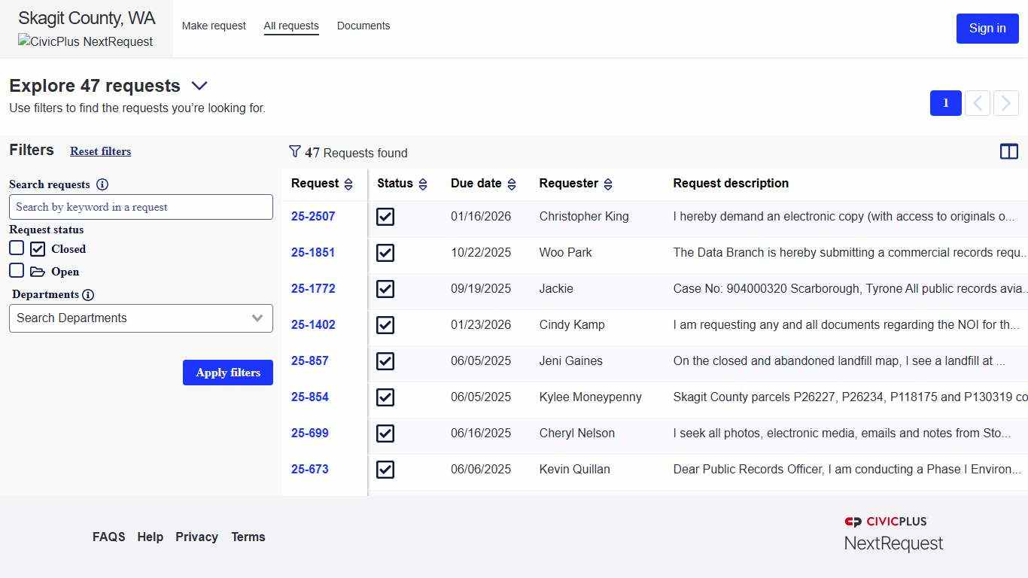Switch to the Documents tab

pyautogui.click(x=363, y=26)
